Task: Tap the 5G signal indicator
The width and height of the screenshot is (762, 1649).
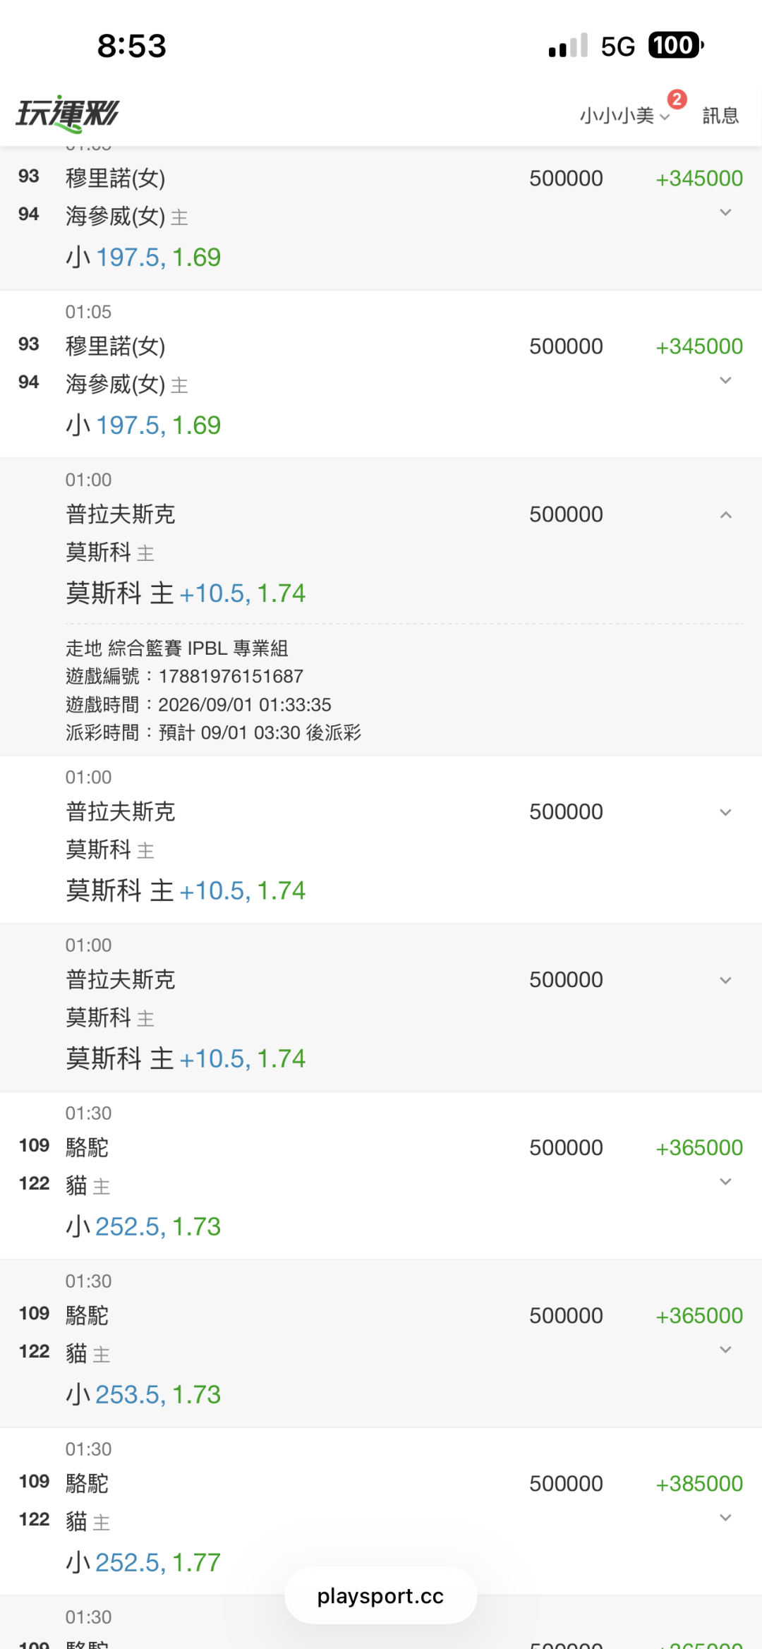Action: [x=618, y=47]
